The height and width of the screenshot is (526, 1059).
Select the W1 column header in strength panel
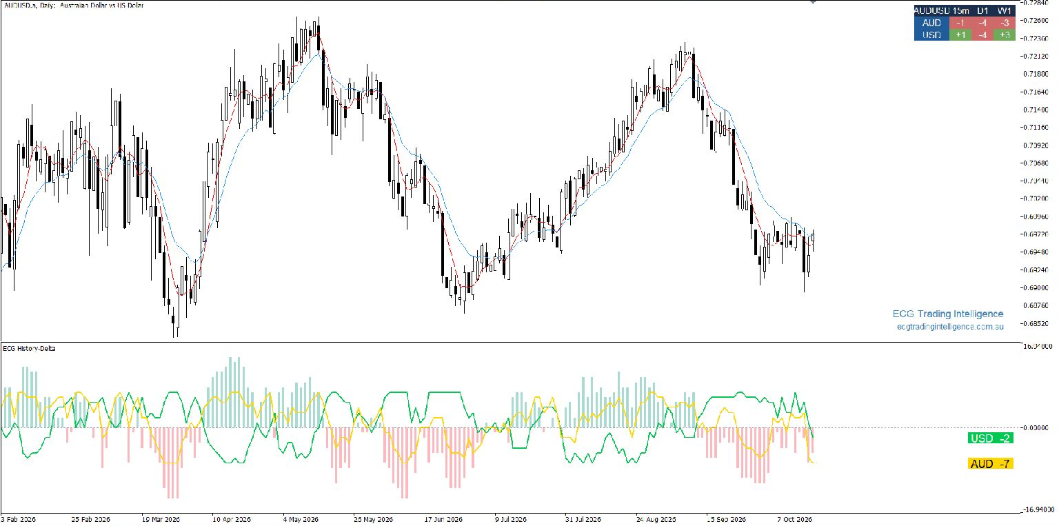pyautogui.click(x=1005, y=10)
